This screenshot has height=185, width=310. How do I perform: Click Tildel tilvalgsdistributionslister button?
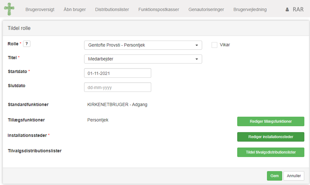(271, 152)
